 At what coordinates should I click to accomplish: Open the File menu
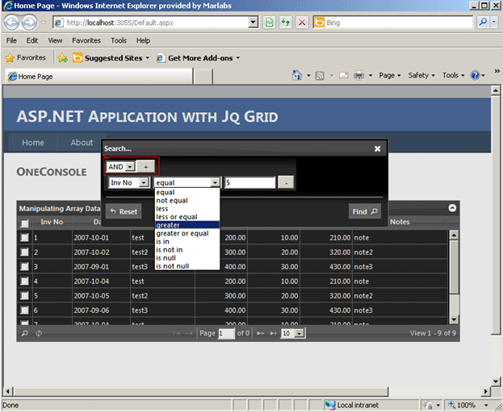click(x=11, y=40)
